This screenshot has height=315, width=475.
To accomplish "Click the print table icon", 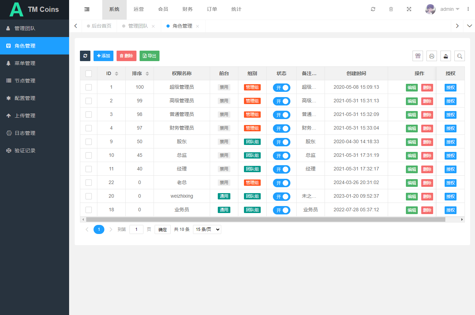I will (x=432, y=56).
